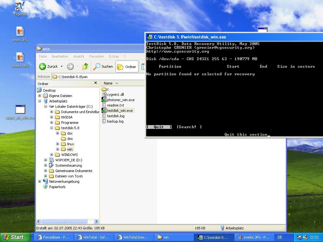Expand the Programme folder node
The image size is (323, 242).
[51, 123]
